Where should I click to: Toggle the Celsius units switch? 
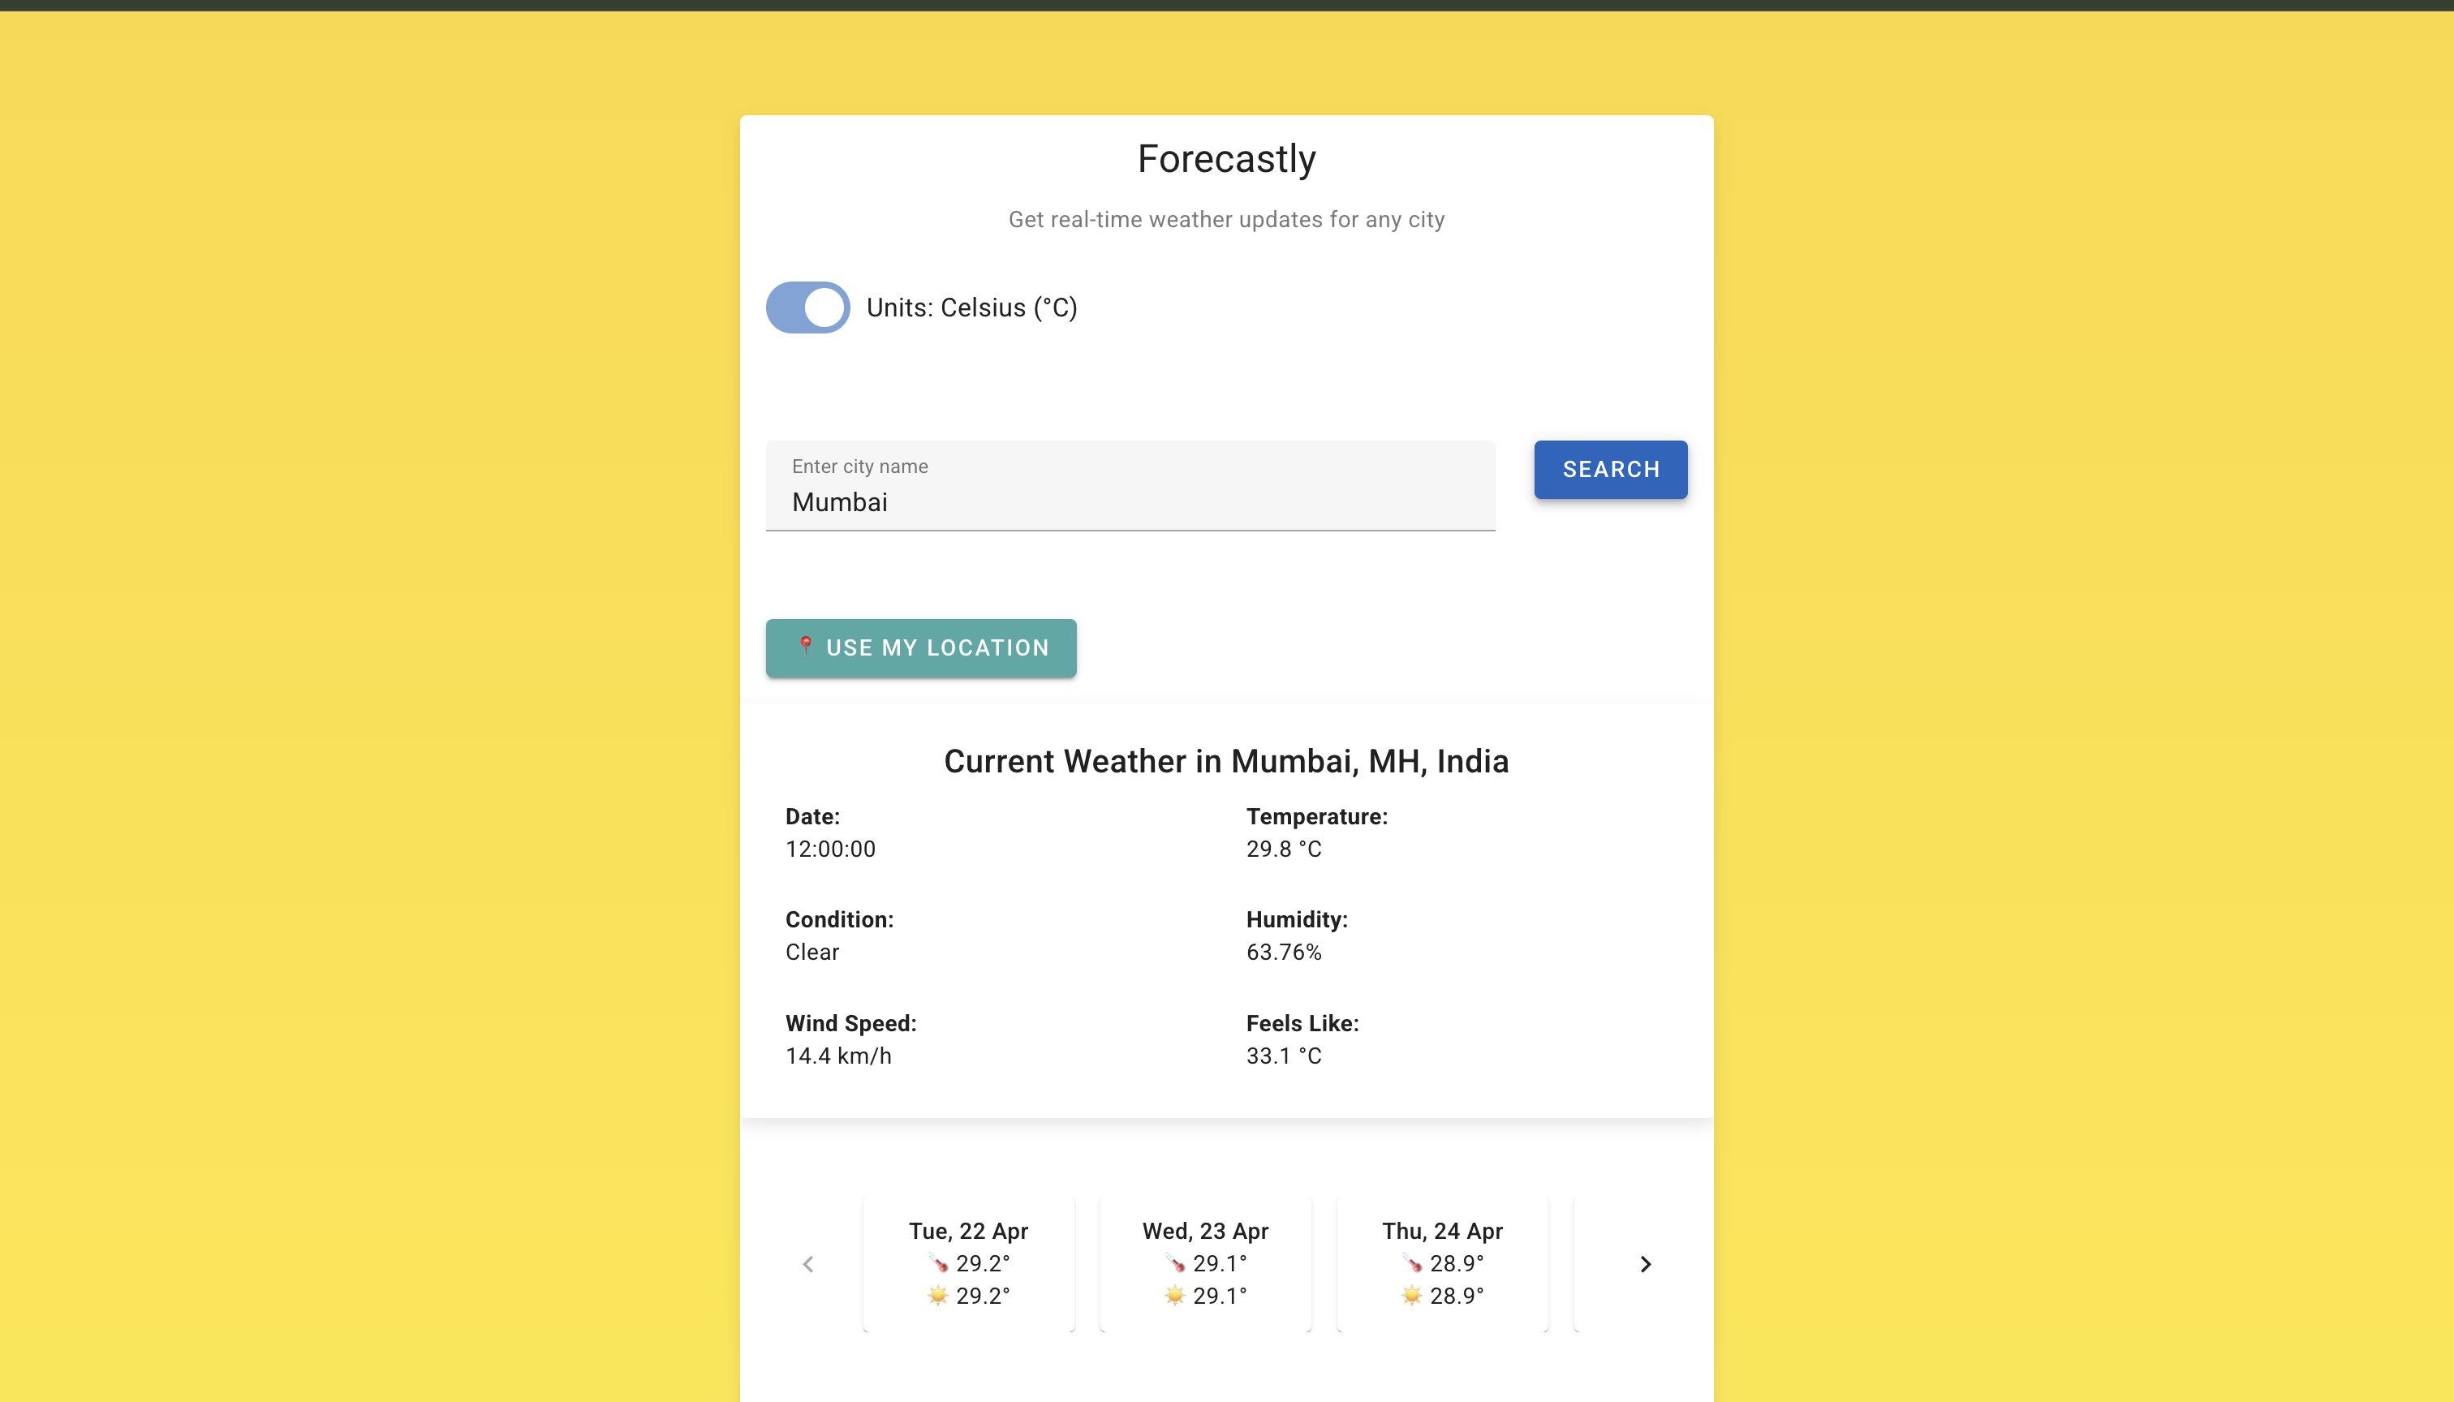(x=808, y=307)
